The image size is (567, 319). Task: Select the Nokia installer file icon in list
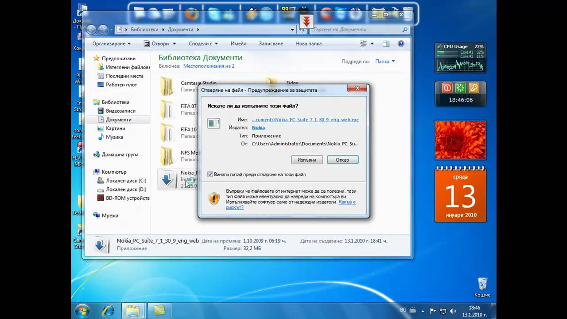[x=167, y=179]
